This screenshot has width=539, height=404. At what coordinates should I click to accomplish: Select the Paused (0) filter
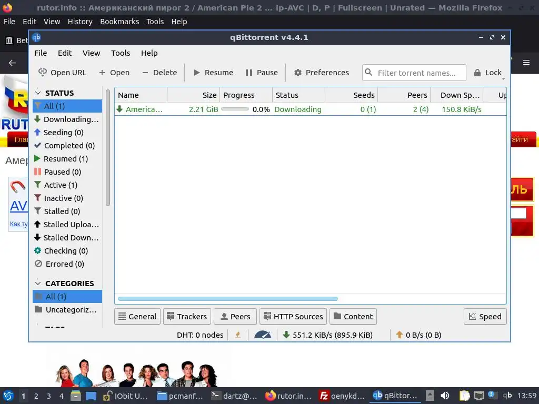point(67,172)
